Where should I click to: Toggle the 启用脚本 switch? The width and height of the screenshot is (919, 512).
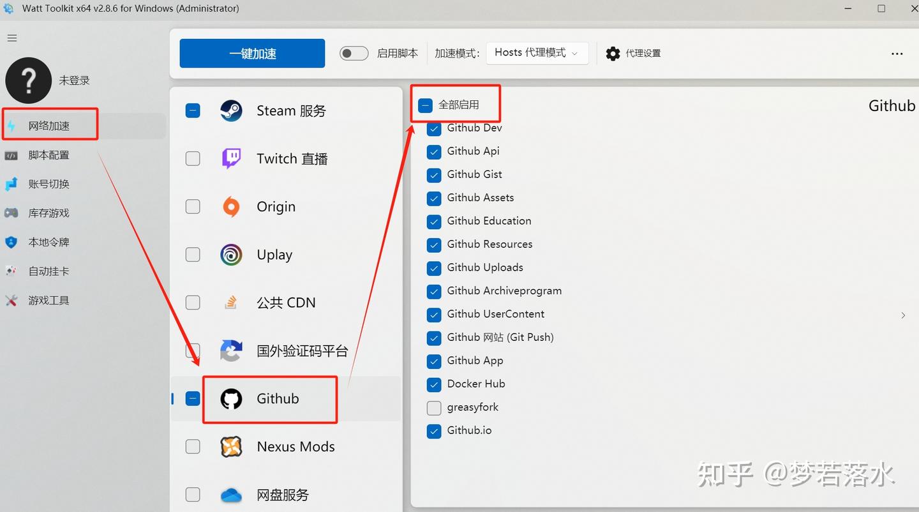click(354, 53)
